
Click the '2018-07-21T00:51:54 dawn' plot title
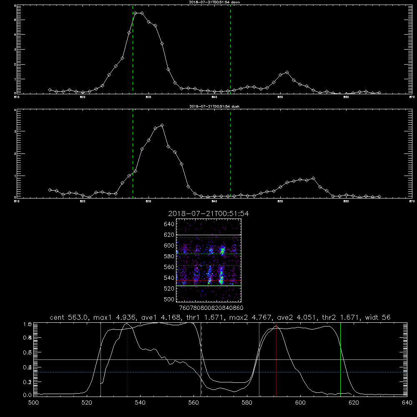[x=214, y=2]
